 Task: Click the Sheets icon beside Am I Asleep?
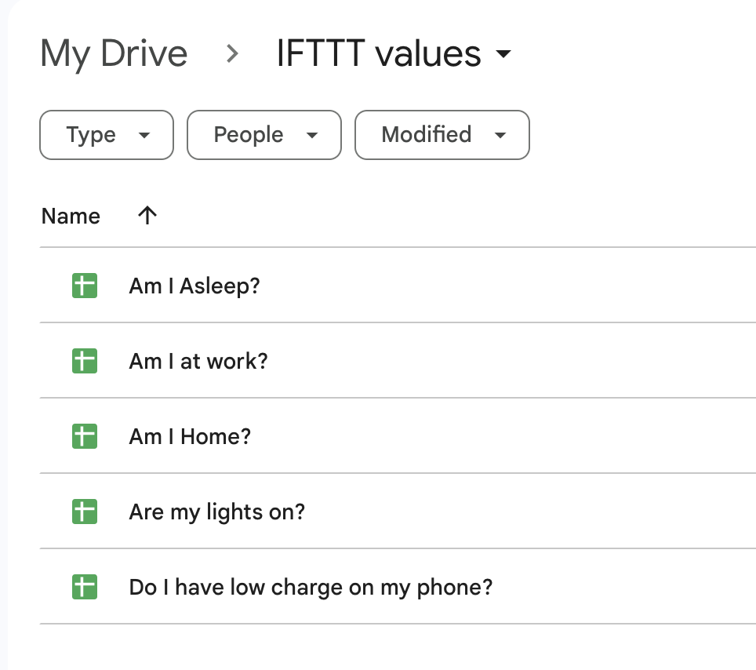(x=85, y=286)
